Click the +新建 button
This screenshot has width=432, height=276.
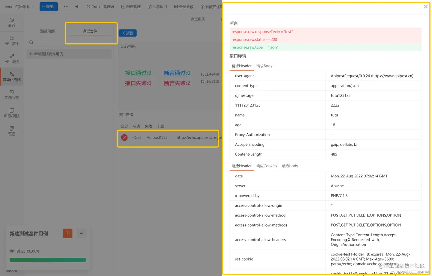point(49,7)
